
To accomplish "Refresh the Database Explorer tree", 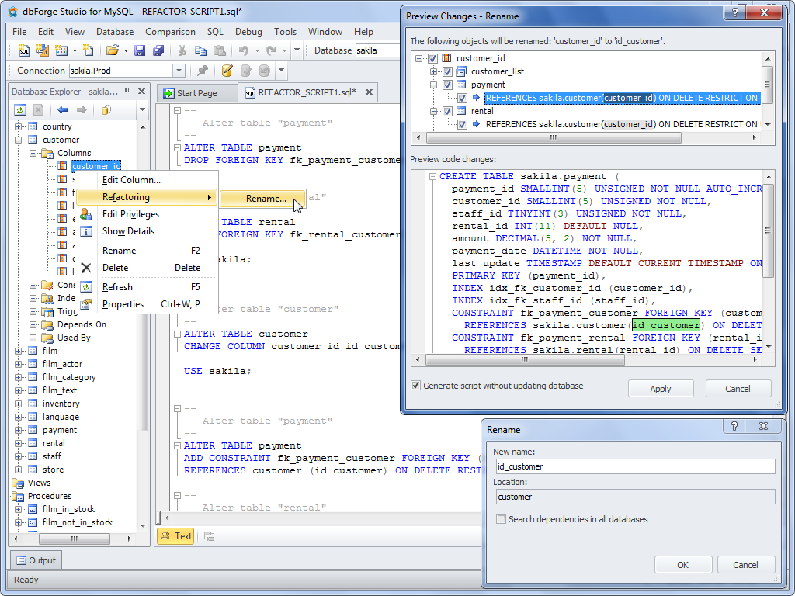I will click(x=20, y=110).
